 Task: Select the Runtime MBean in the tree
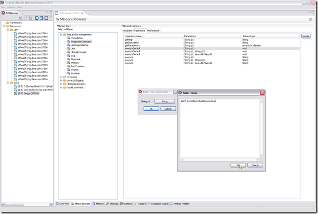[x=75, y=73]
